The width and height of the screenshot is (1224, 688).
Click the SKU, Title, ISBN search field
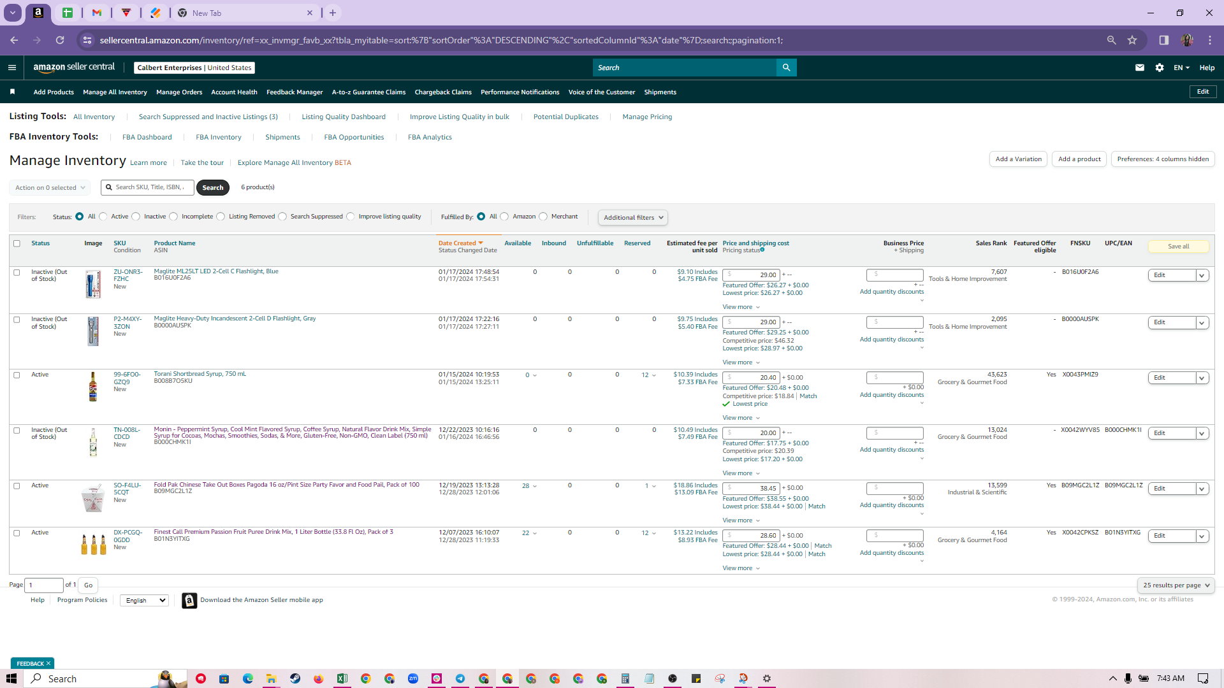[148, 187]
